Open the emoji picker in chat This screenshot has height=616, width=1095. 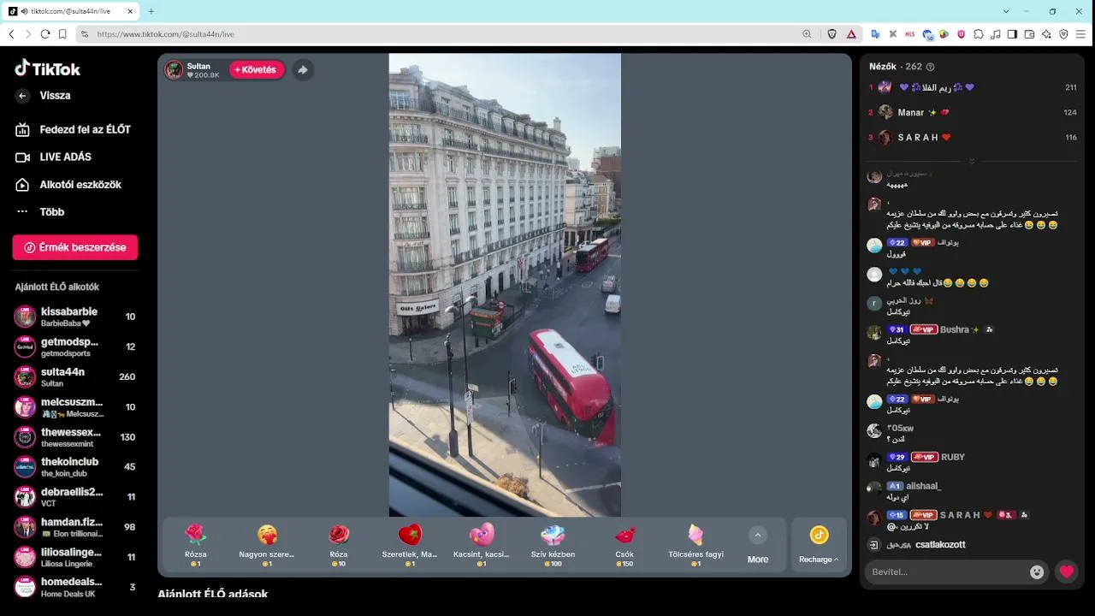(1037, 572)
